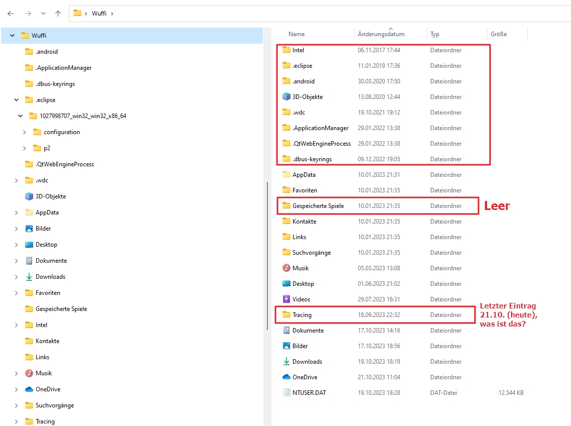Select Dokumente icon in file list

[287, 330]
